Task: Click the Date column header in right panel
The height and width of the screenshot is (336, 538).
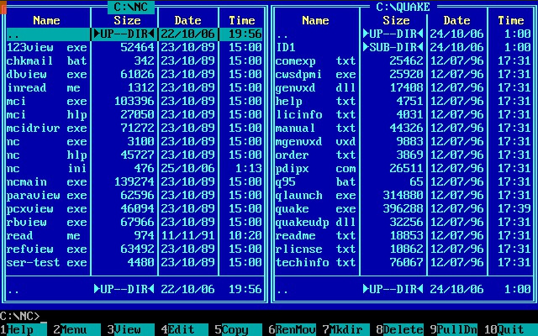Action: point(456,20)
